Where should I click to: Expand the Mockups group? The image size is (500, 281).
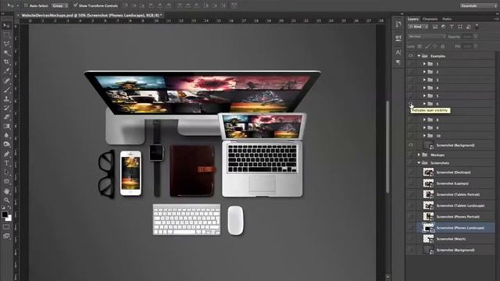(x=419, y=155)
